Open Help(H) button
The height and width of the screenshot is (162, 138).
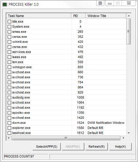120,147
